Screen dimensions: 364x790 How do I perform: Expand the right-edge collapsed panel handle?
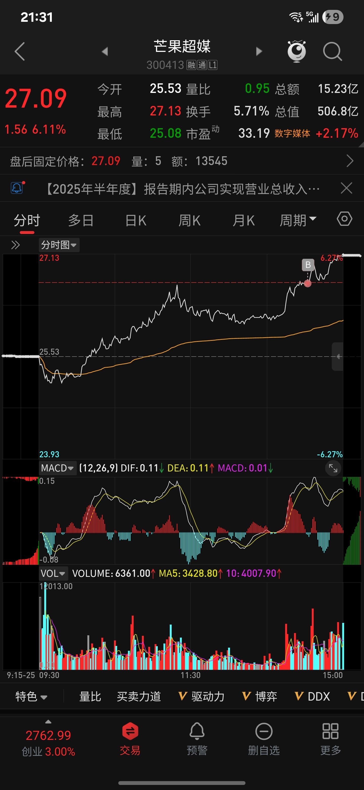point(338,356)
